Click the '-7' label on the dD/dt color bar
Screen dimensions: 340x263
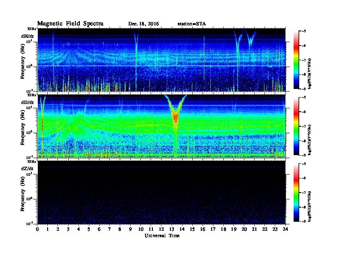[304, 126]
